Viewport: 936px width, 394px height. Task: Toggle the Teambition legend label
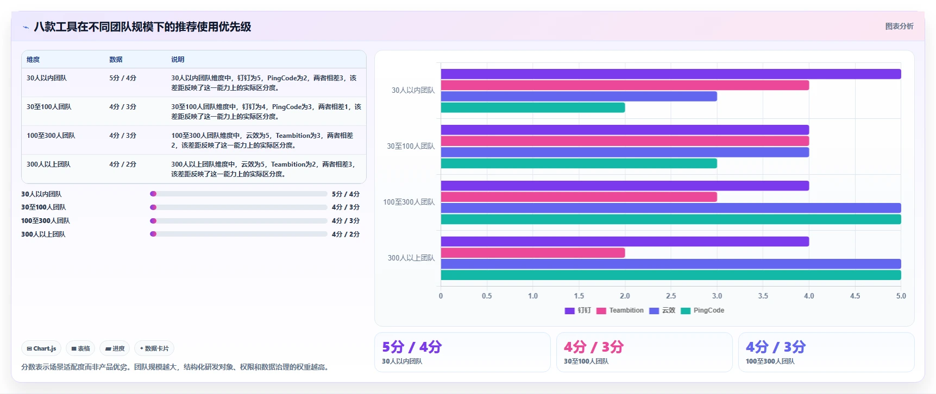tap(626, 310)
